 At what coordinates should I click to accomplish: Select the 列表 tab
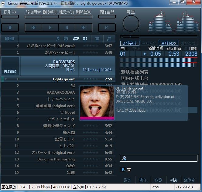click(174, 180)
